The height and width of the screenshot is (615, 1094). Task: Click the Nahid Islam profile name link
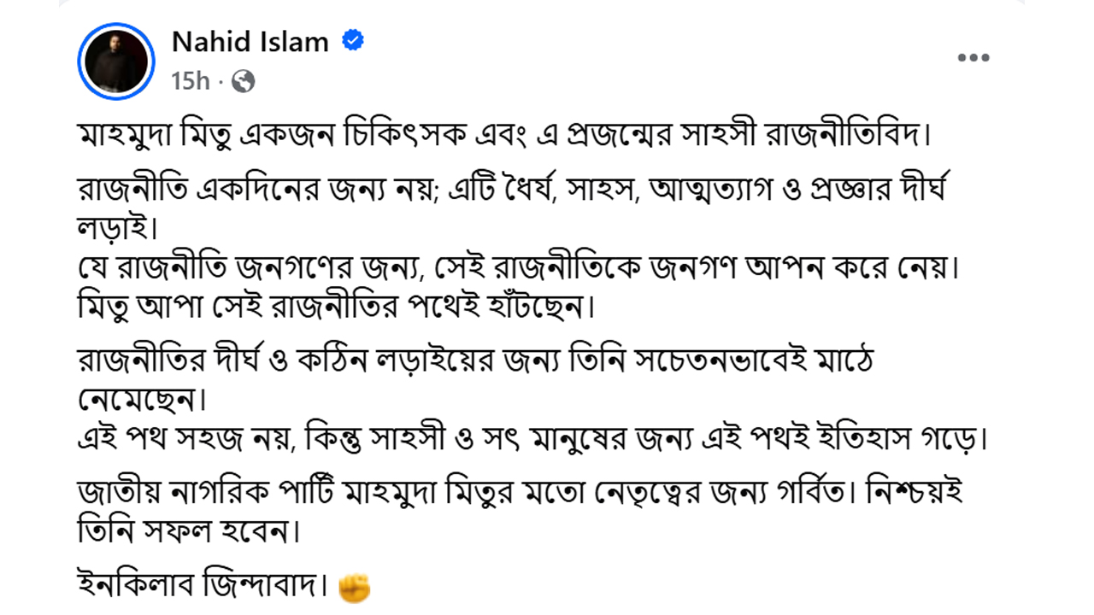[x=250, y=41]
